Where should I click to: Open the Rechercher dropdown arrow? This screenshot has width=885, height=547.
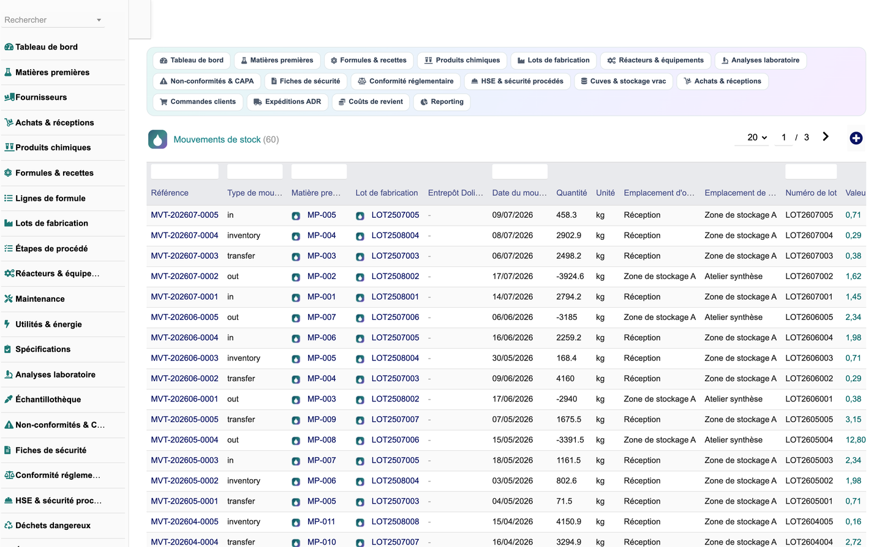coord(99,20)
